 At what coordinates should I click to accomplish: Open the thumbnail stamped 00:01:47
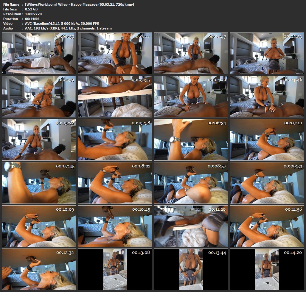[191, 53]
